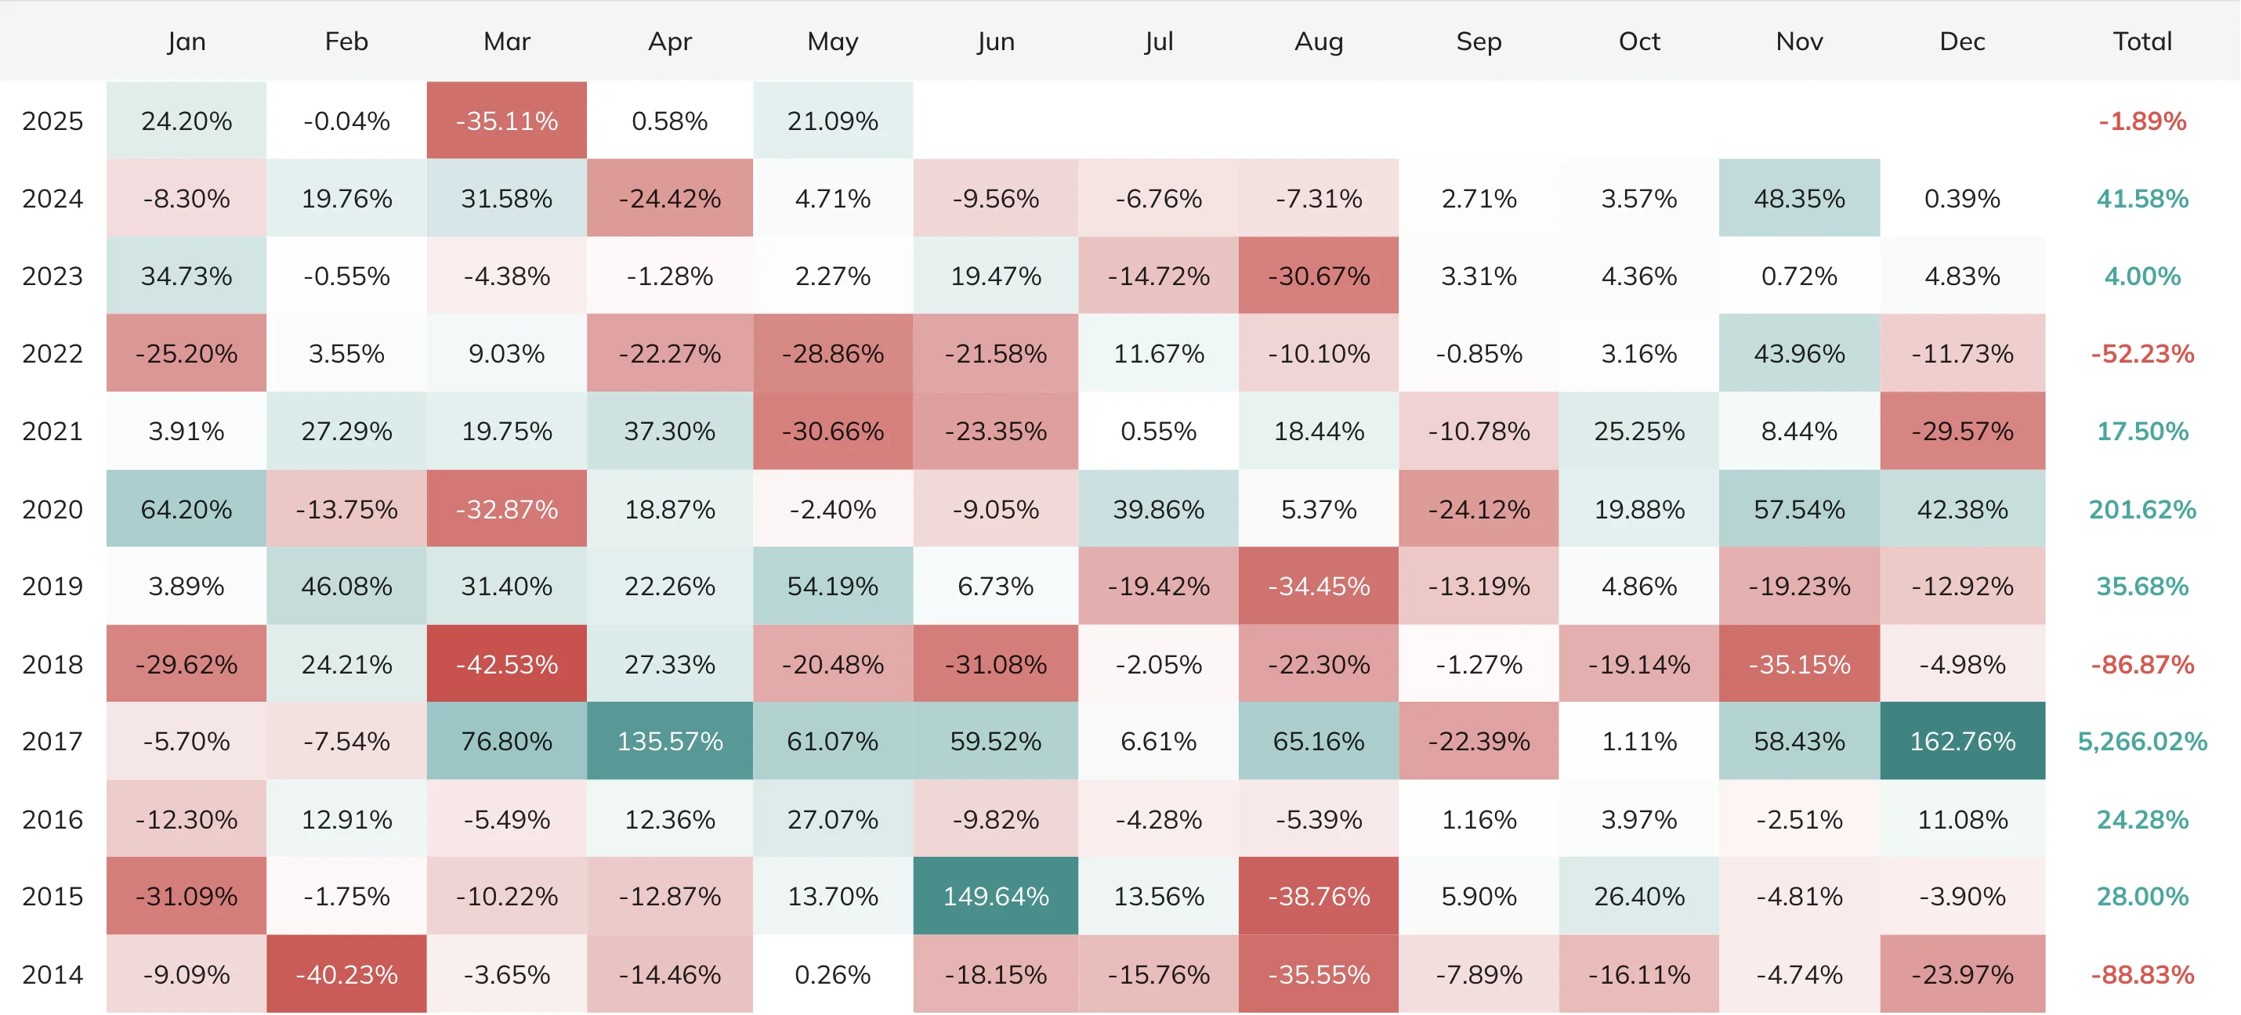
Task: Select the 64.20% January 2020 cell
Action: point(186,509)
